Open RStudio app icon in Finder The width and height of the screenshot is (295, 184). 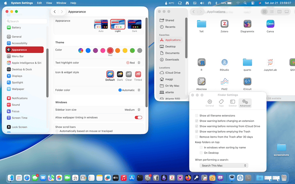(x=224, y=62)
